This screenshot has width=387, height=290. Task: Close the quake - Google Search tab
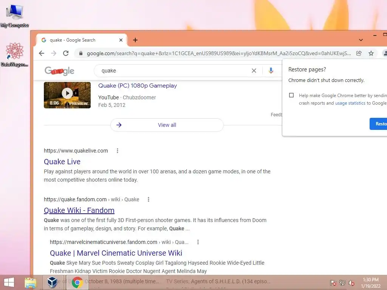pyautogui.click(x=121, y=40)
